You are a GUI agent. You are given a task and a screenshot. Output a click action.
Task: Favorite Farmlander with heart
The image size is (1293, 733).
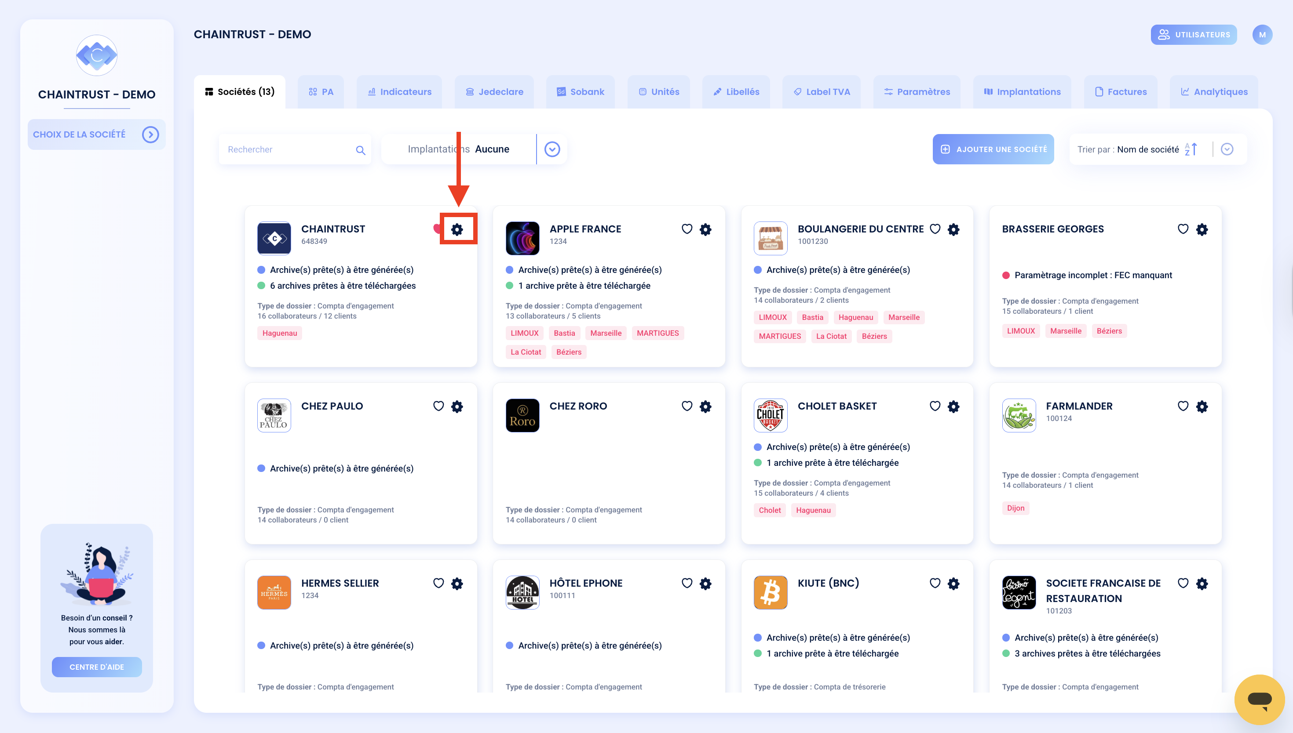coord(1183,406)
